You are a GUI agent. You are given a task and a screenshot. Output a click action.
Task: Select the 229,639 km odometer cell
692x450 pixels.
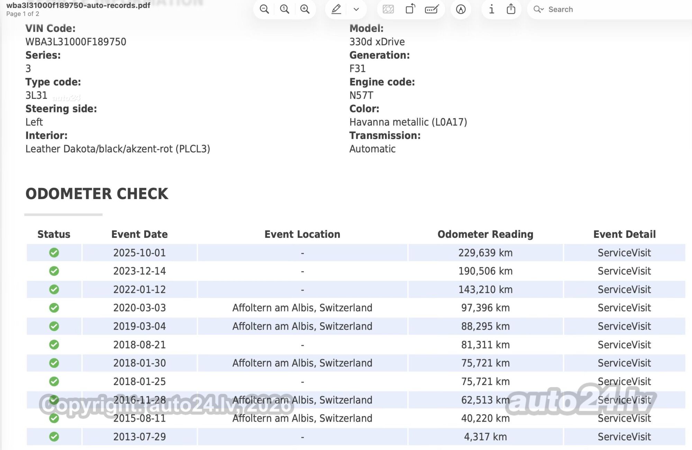pyautogui.click(x=485, y=253)
